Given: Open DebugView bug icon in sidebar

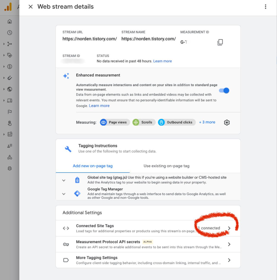Looking at the screenshot, I should click(10, 169).
